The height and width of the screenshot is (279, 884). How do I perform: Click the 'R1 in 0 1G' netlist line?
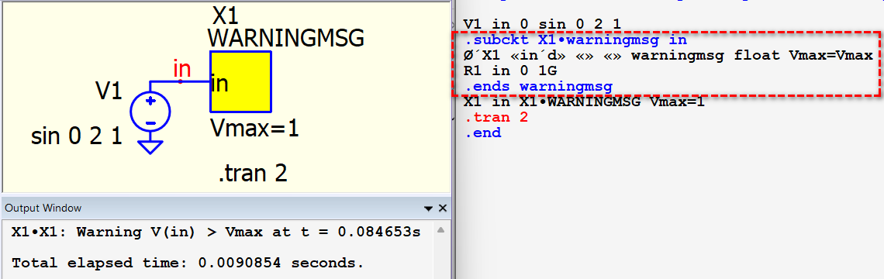[510, 71]
